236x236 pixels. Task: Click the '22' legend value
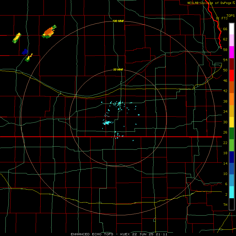click(225, 143)
